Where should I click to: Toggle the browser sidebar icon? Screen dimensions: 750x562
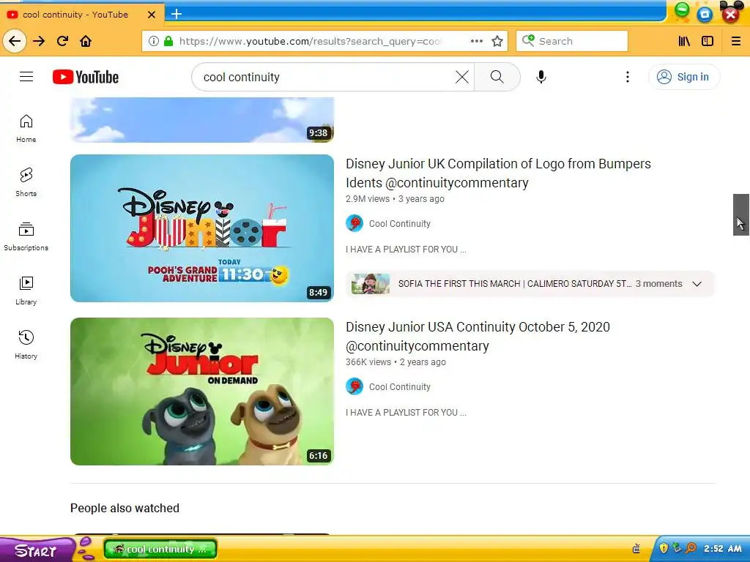pos(708,41)
